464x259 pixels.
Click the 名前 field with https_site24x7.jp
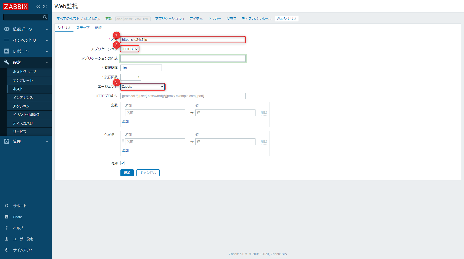[183, 40]
